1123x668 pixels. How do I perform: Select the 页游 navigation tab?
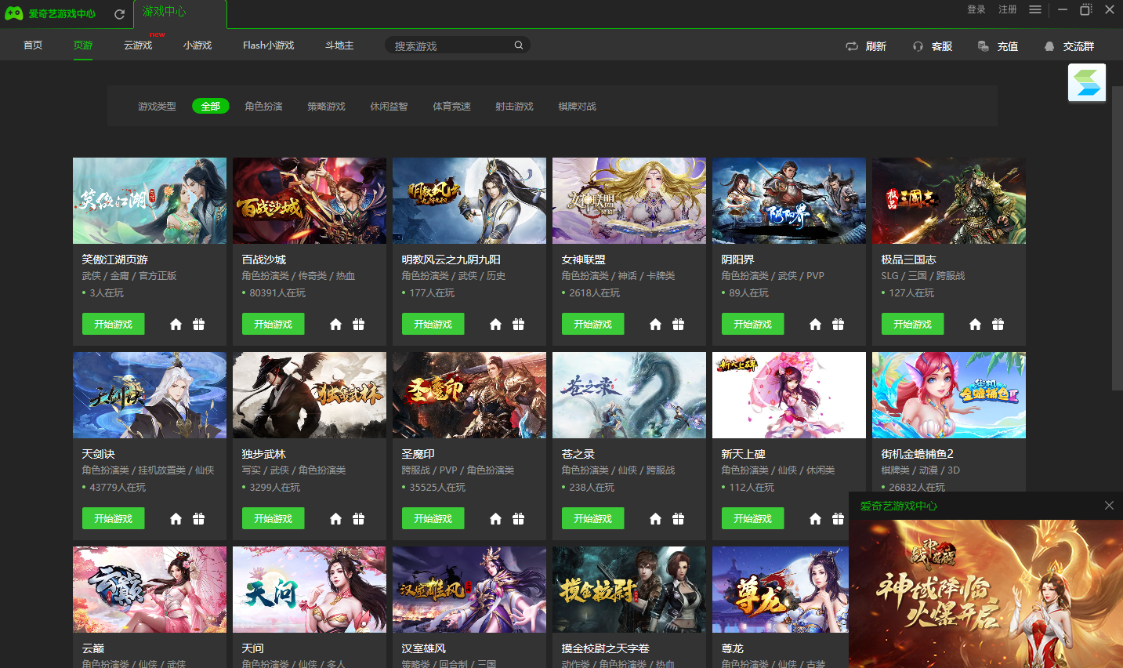(x=83, y=45)
